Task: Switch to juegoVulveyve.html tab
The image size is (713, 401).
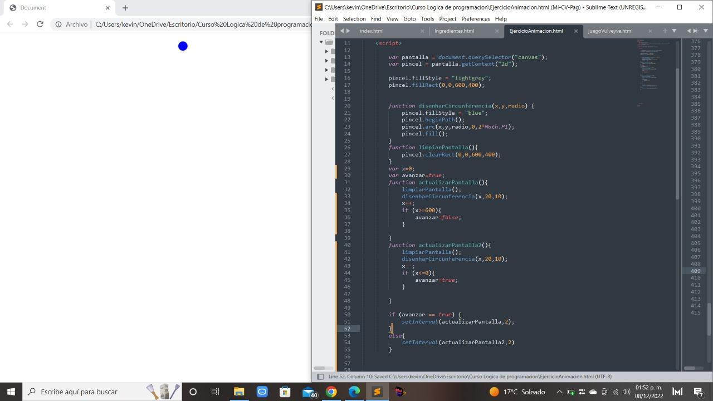Action: point(610,31)
